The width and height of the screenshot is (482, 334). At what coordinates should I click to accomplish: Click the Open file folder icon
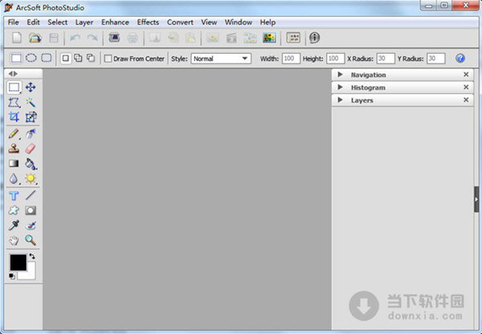click(x=35, y=38)
